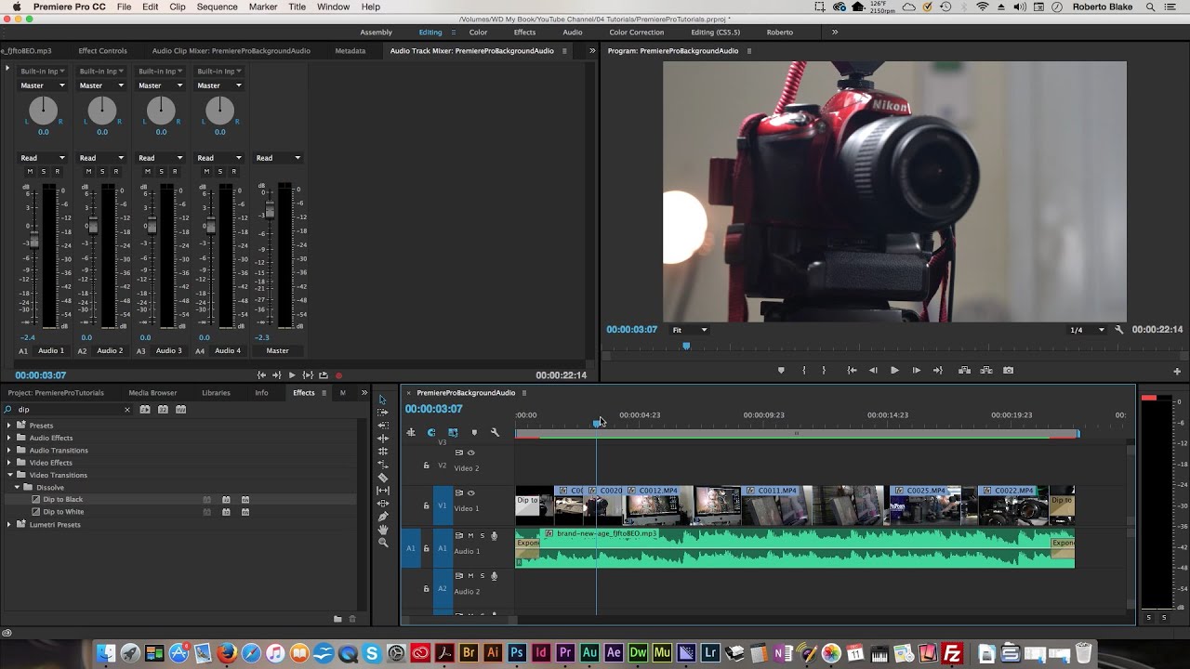
Task: Select the brand-new-age audio clip
Action: 795,548
